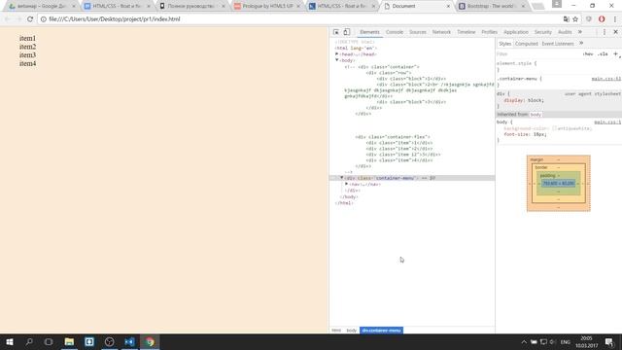The height and width of the screenshot is (350, 622).
Task: Open the Computed styles tab
Action: tap(527, 44)
